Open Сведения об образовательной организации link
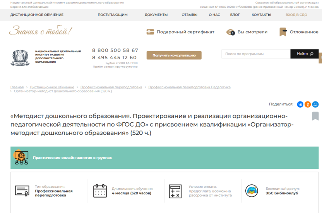 [287, 3]
